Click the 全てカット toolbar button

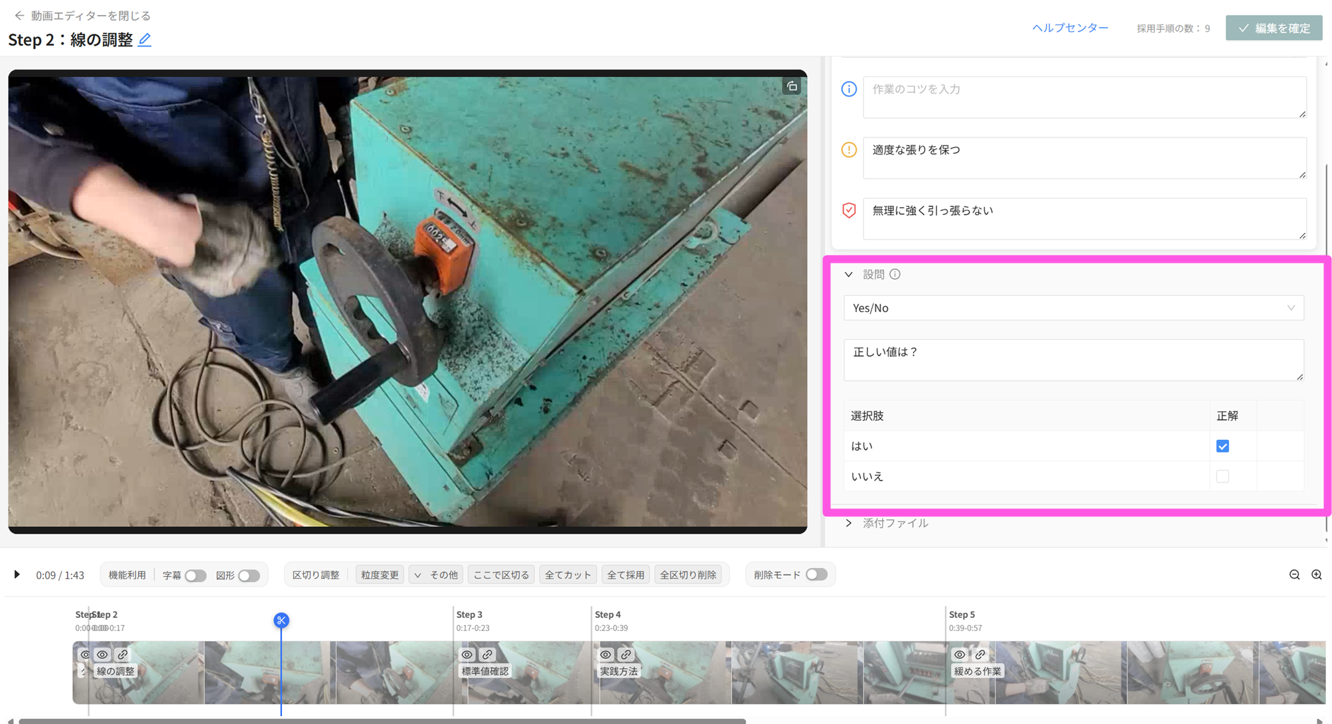(x=567, y=575)
